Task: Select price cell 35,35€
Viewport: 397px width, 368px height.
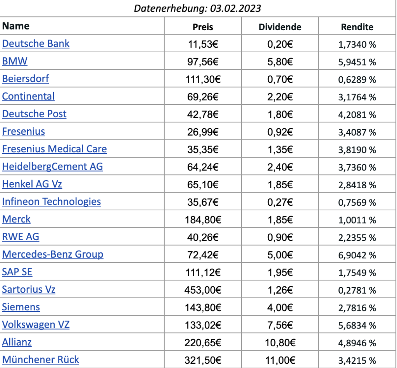Action: click(x=203, y=150)
